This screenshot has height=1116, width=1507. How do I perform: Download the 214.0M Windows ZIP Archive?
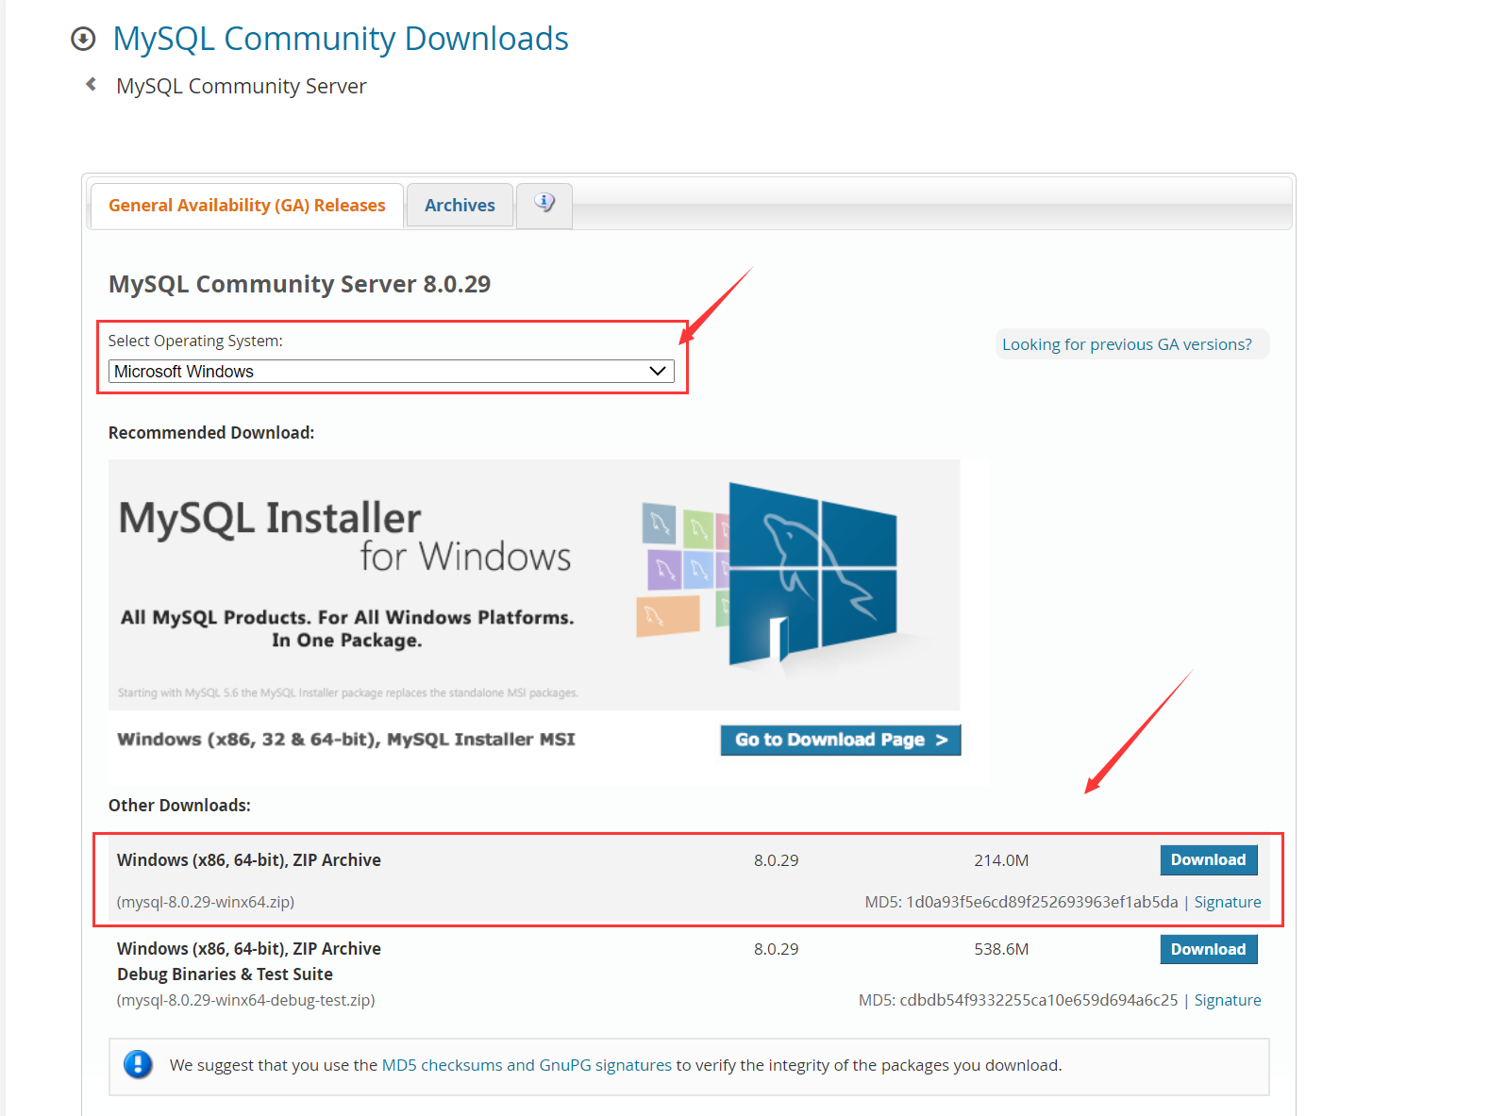pos(1208,860)
